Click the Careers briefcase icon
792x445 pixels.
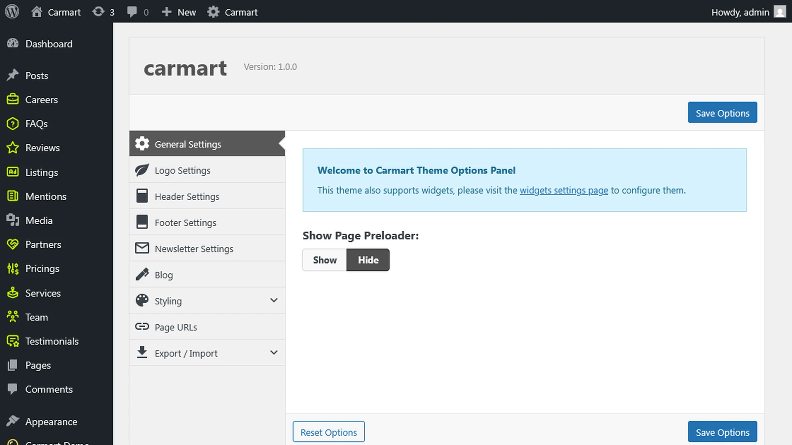(x=13, y=99)
